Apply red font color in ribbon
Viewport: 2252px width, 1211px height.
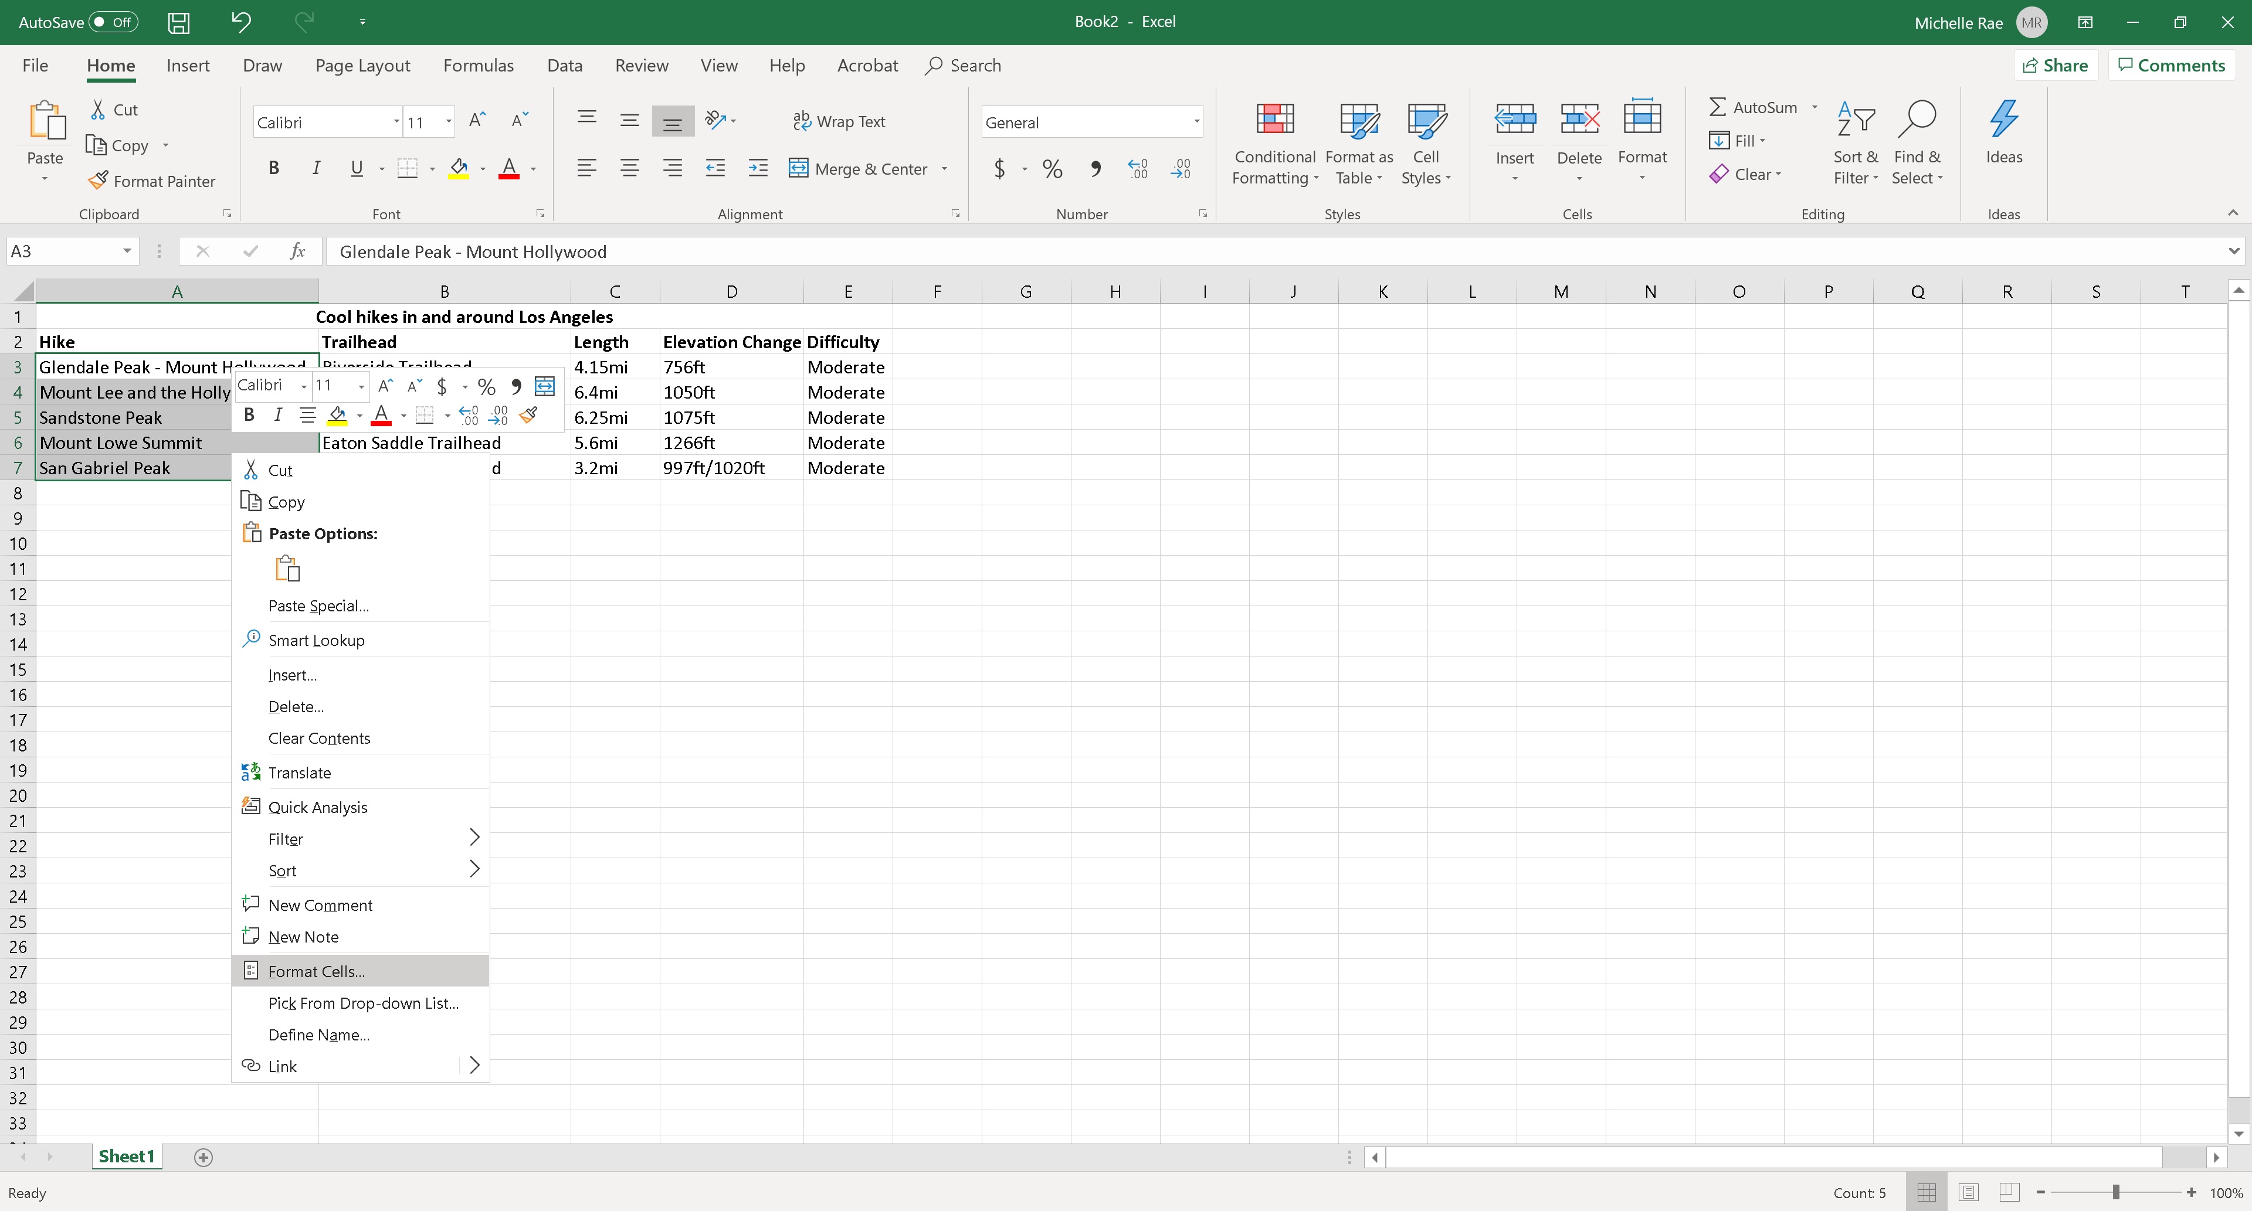click(509, 168)
